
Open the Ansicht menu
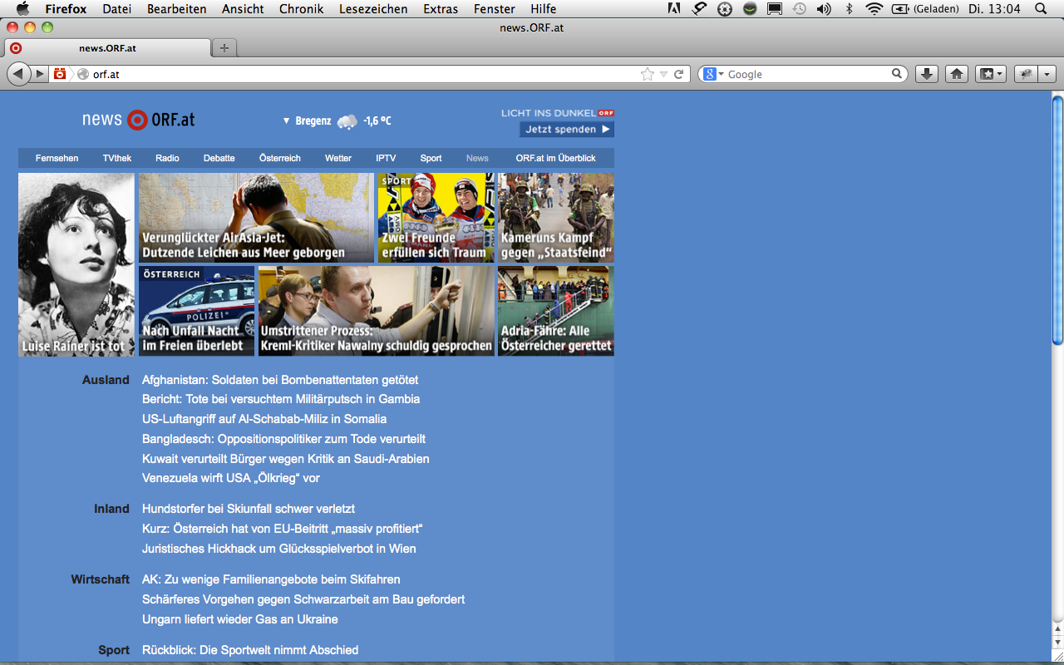(x=243, y=8)
